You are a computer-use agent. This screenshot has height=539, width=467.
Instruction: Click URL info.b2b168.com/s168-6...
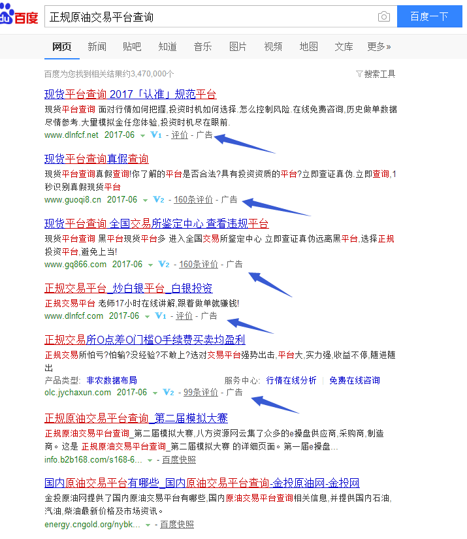click(93, 459)
